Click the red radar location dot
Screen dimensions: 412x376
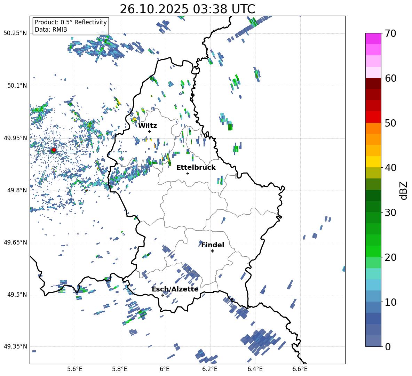[54, 150]
